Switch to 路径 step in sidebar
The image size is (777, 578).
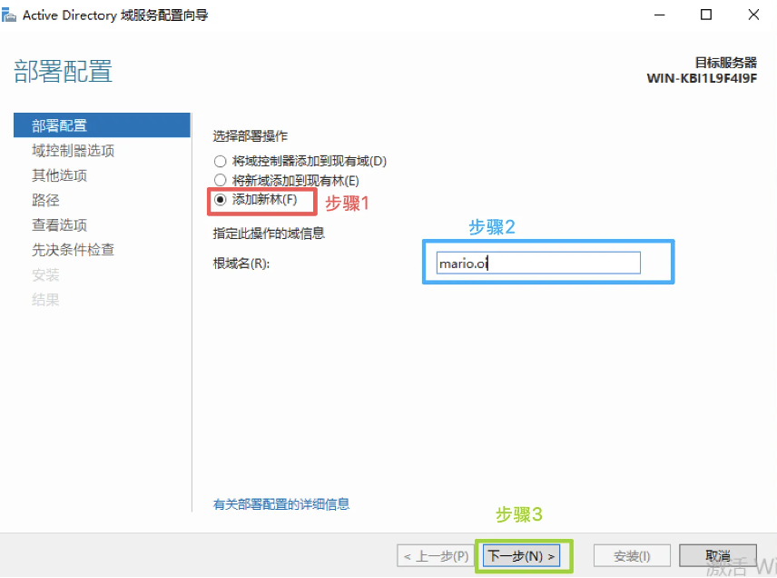45,200
